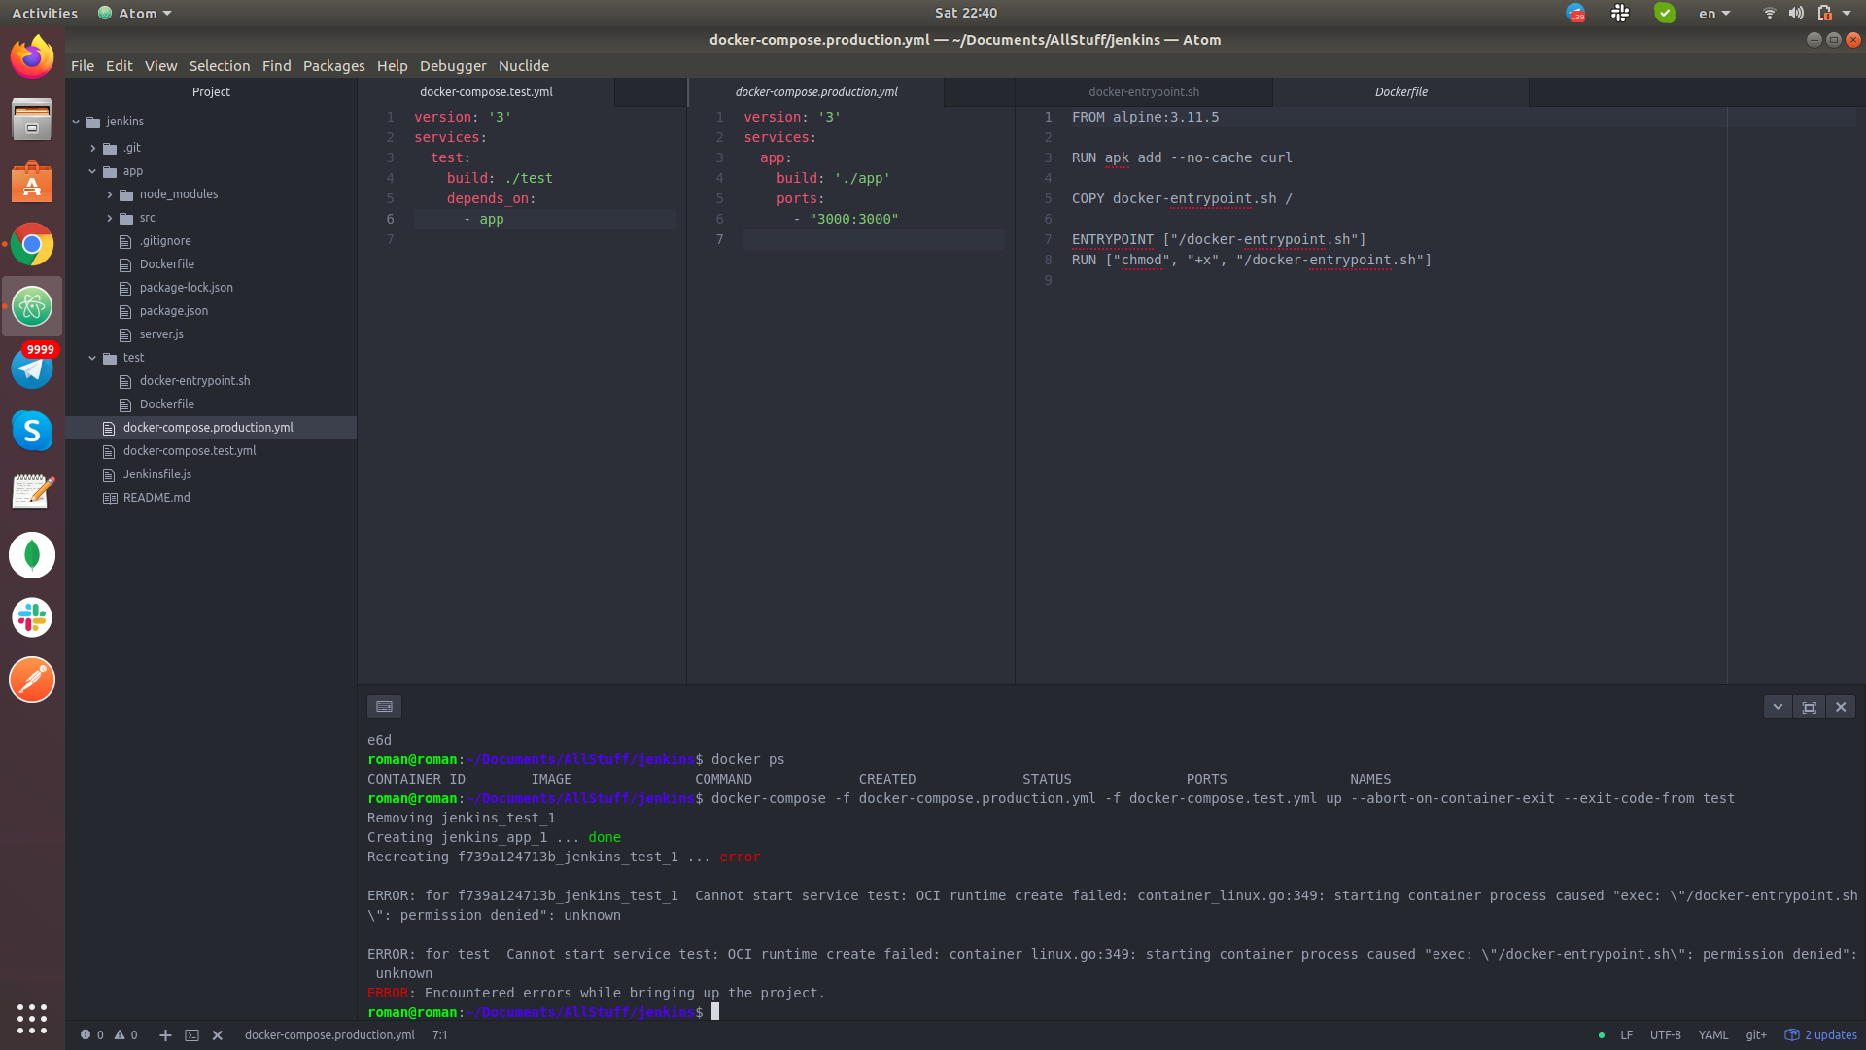Image resolution: width=1866 pixels, height=1050 pixels.
Task: Open the Nuclide menu
Action: 524,66
